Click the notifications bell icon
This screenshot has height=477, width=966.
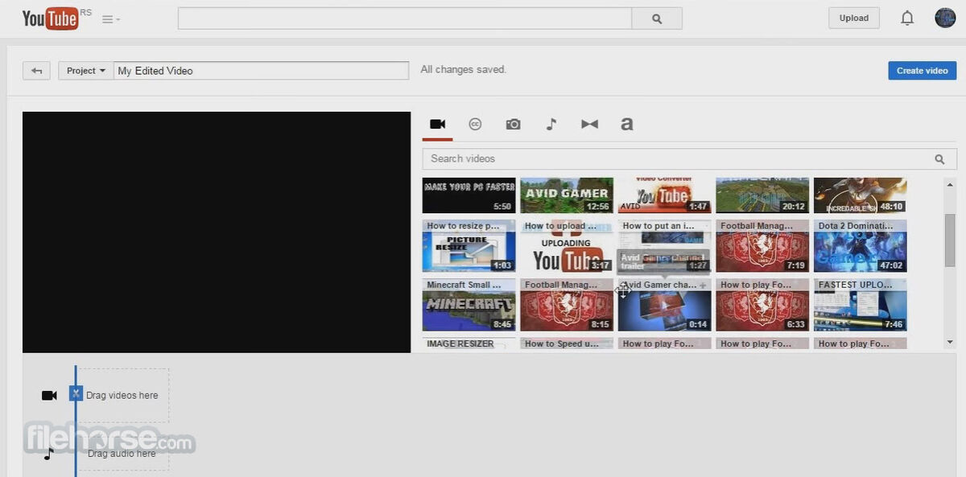tap(907, 18)
